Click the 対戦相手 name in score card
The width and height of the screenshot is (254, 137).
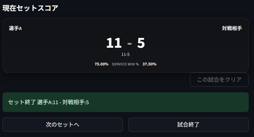[232, 28]
